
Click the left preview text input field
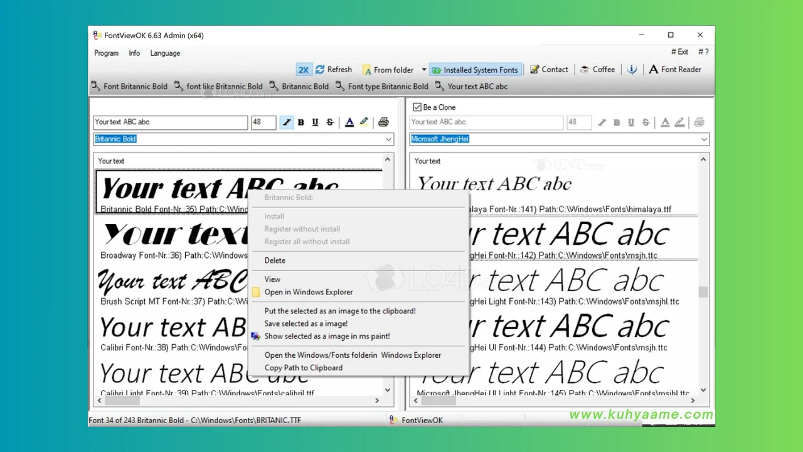[x=171, y=122]
